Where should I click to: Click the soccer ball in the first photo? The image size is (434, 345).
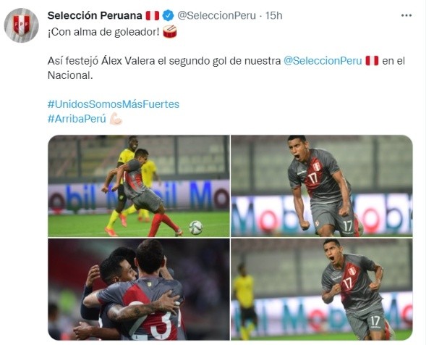(x=196, y=228)
